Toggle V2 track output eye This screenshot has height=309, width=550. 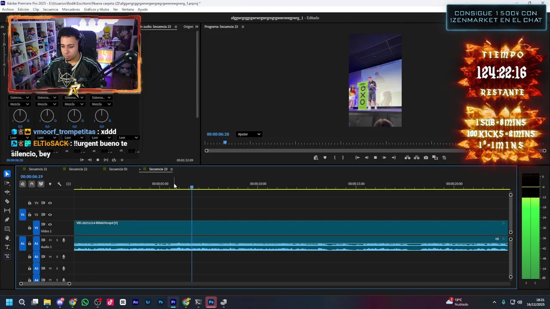coord(50,215)
